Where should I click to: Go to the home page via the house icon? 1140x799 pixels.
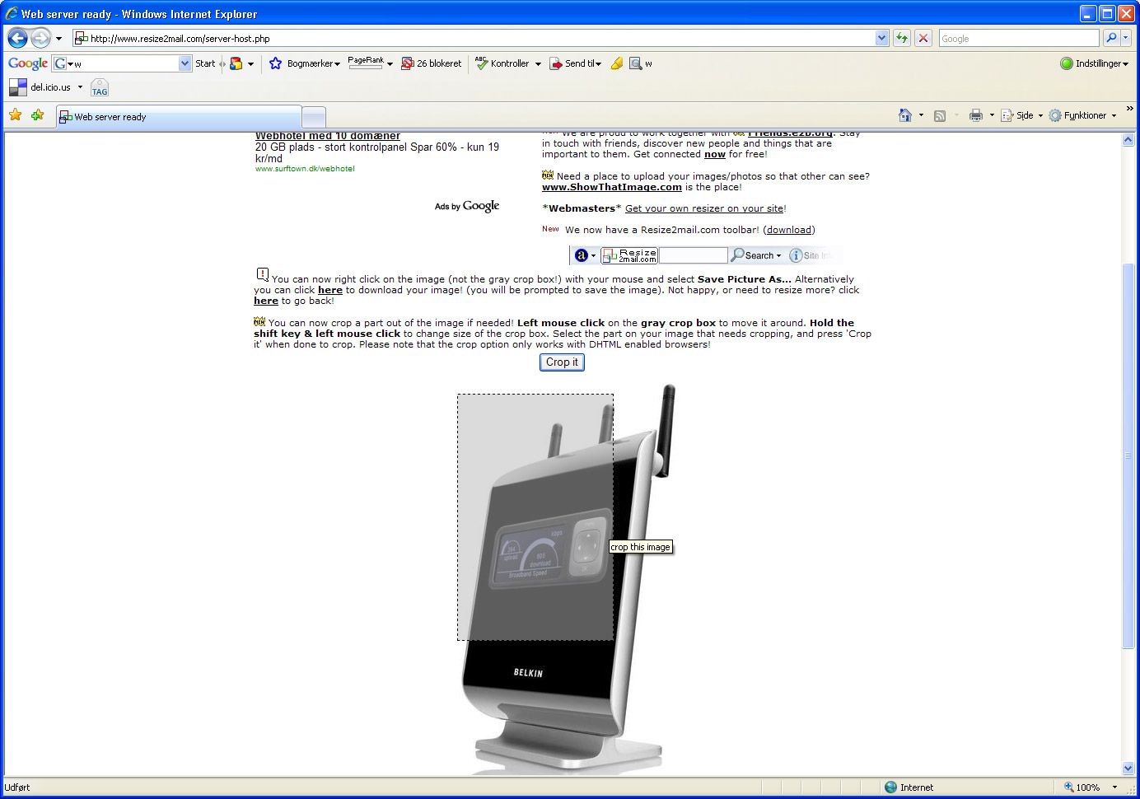pyautogui.click(x=905, y=115)
